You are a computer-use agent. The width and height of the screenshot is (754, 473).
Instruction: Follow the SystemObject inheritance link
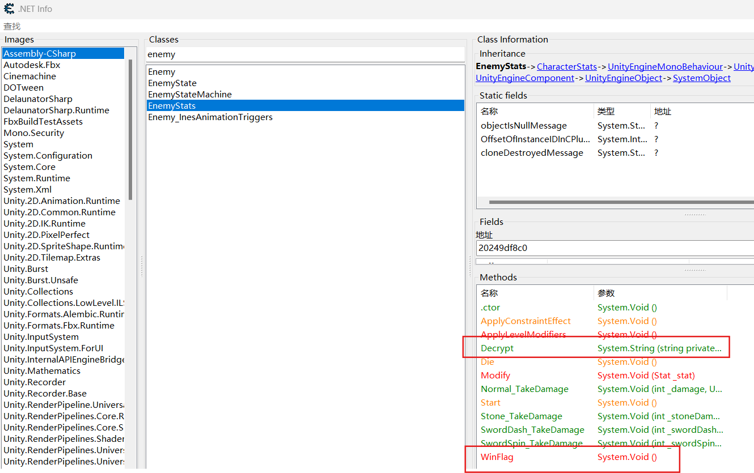click(701, 78)
